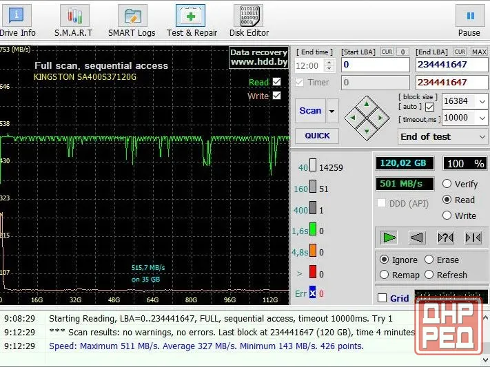Click the green 1,6s block indicator

point(313,229)
